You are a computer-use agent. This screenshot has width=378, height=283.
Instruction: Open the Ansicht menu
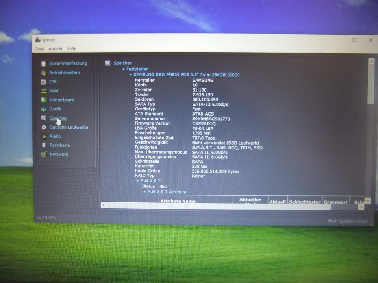pos(56,49)
